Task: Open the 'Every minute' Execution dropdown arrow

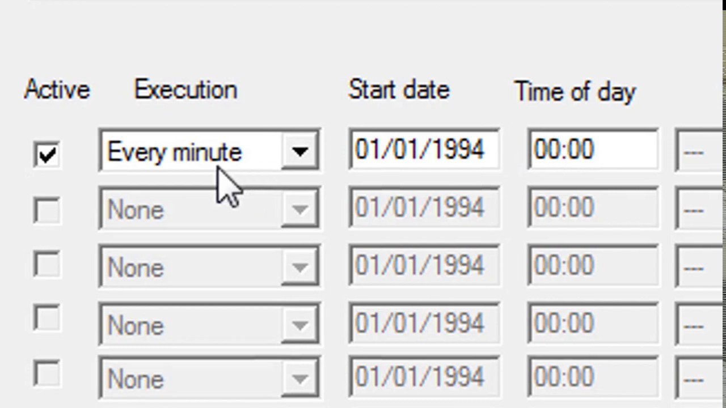Action: (x=300, y=152)
